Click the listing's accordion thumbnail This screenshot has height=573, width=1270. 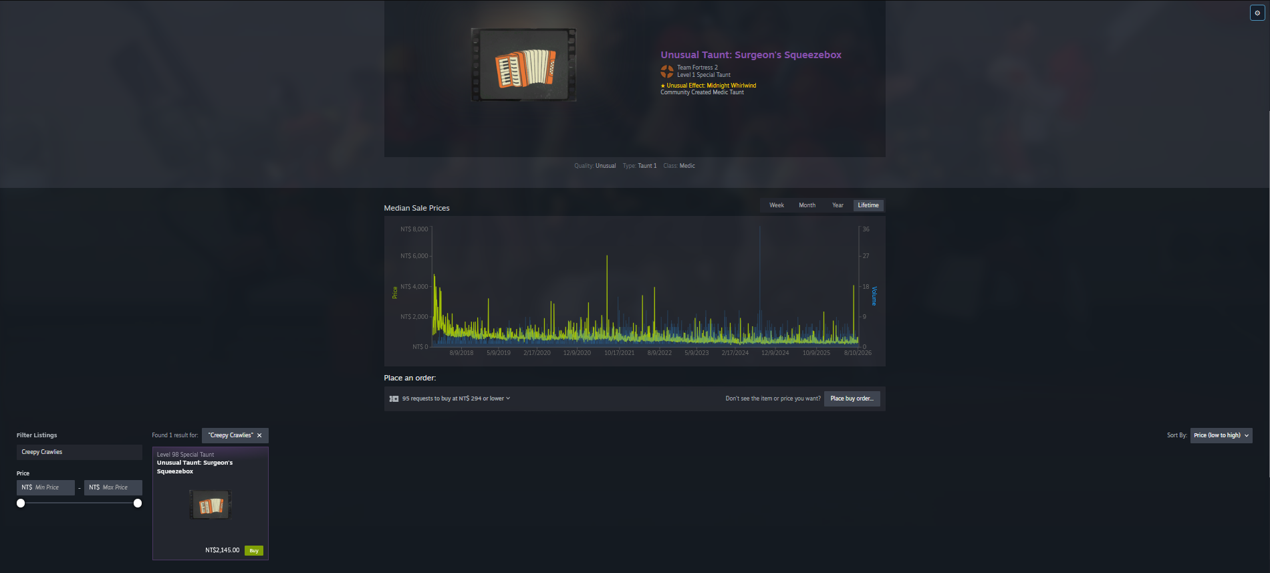(211, 505)
